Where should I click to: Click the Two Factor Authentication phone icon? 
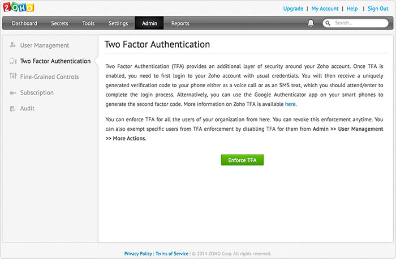tap(13, 61)
